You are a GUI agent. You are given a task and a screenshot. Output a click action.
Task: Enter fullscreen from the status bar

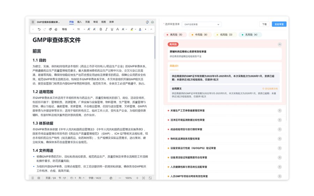point(150,178)
